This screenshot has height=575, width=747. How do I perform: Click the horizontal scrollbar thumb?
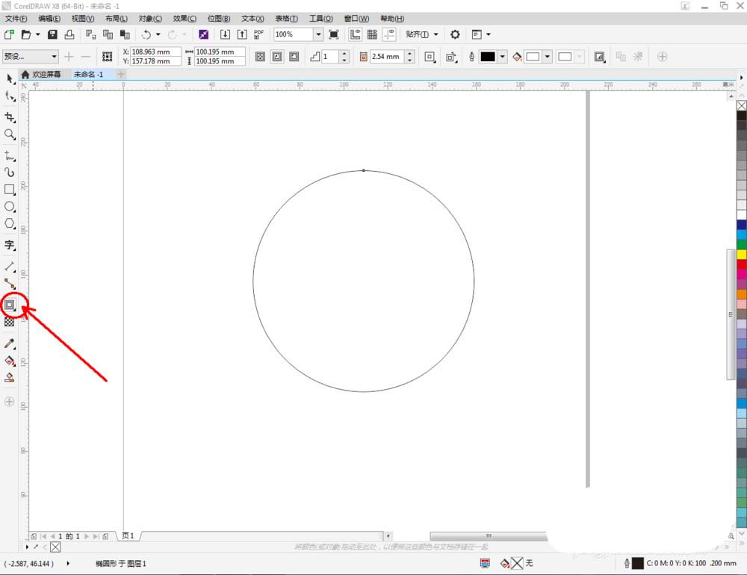(489, 536)
